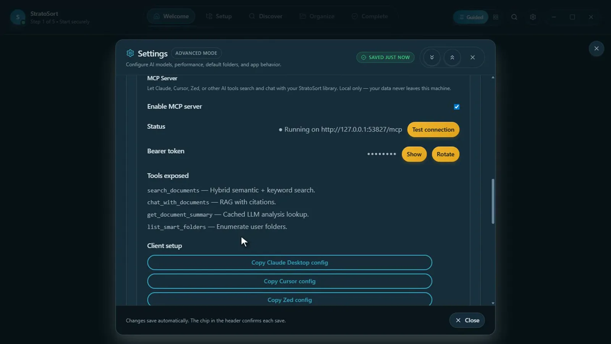The height and width of the screenshot is (344, 611).
Task: Open app settings gear icon in top bar
Action: [533, 17]
